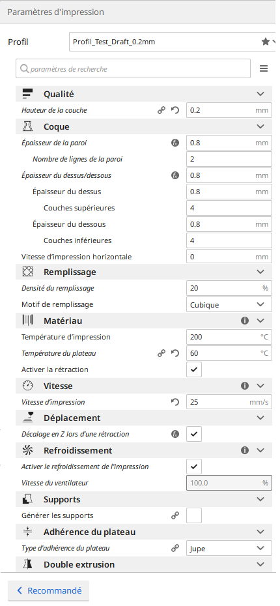Open the Type d'adhérence du plateau dropdown
Viewport: 280px width, 606px height.
229,548
